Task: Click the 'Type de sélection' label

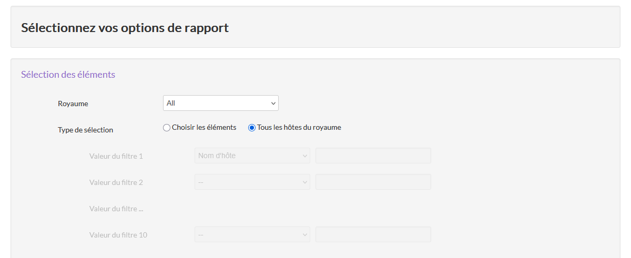Action: [85, 130]
